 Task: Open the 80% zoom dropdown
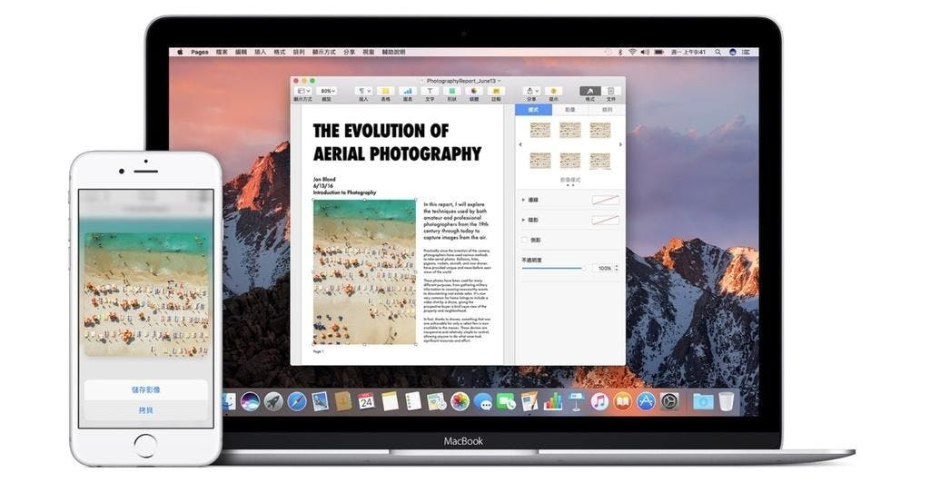click(x=328, y=92)
